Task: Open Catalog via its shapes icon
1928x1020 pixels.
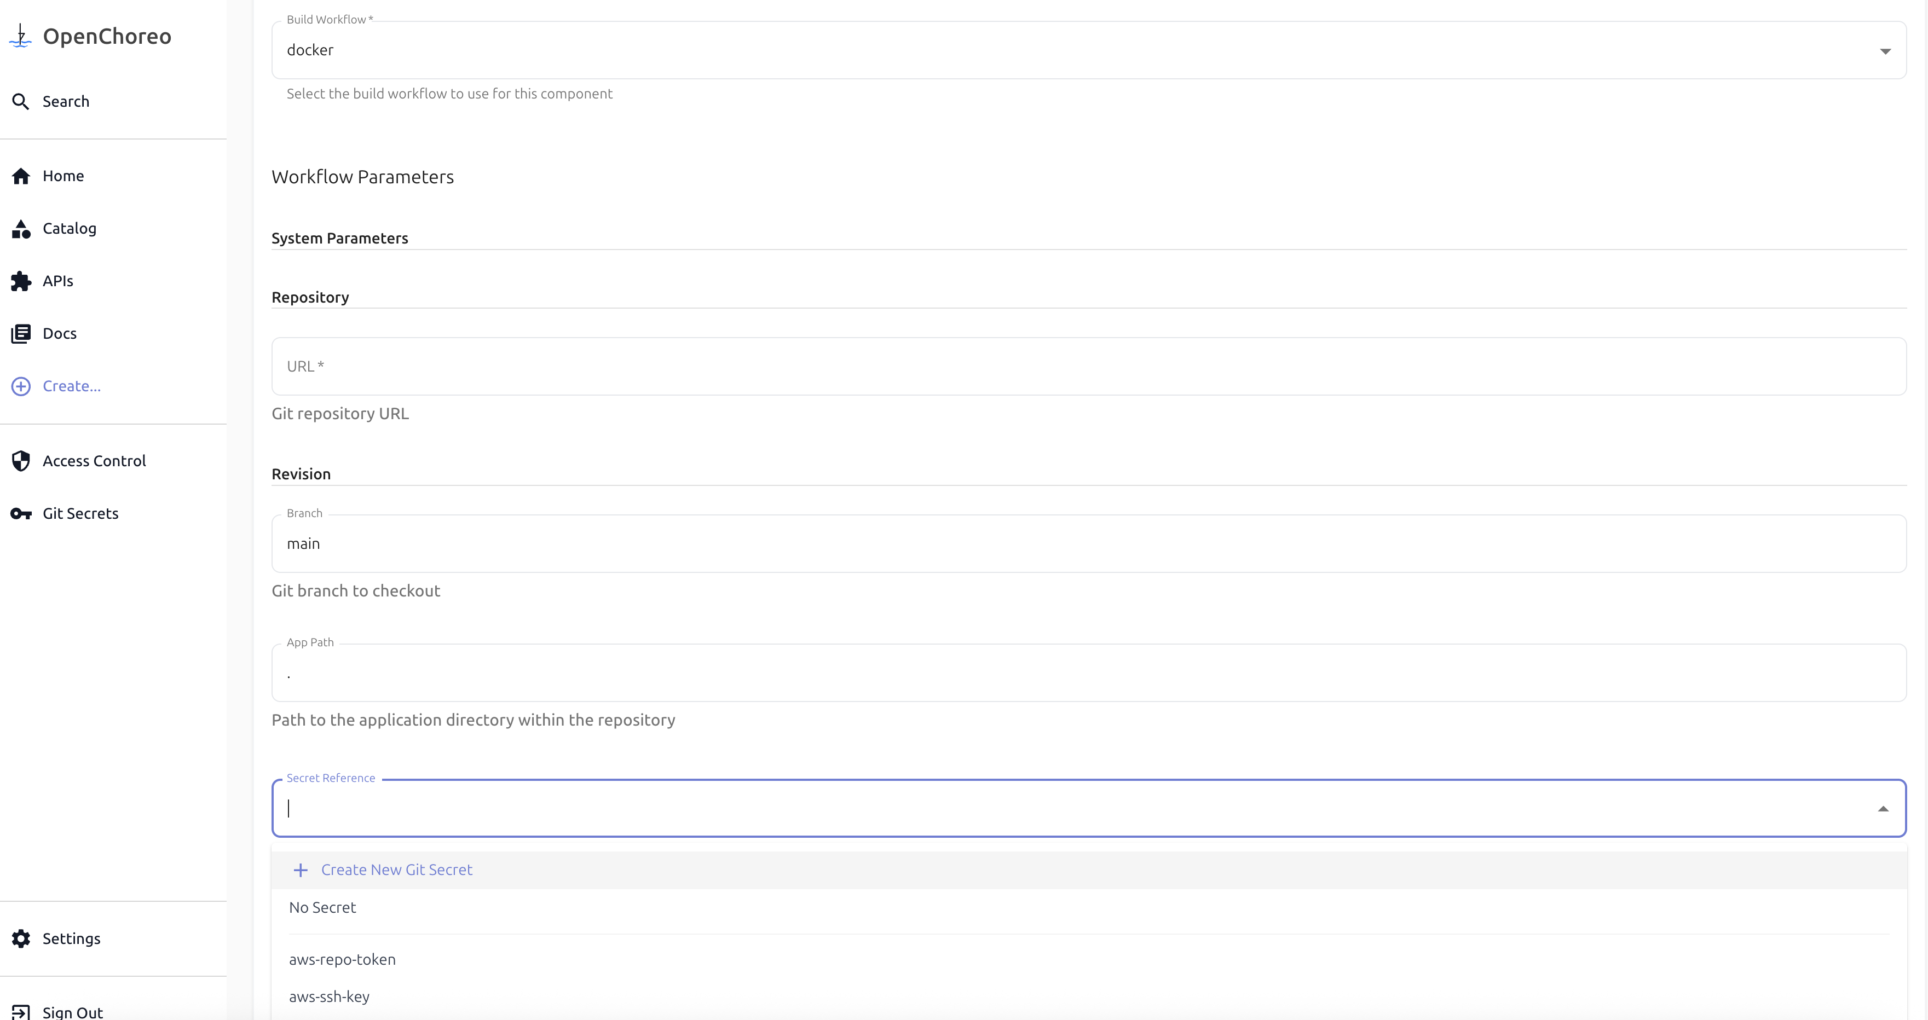Action: coord(21,229)
